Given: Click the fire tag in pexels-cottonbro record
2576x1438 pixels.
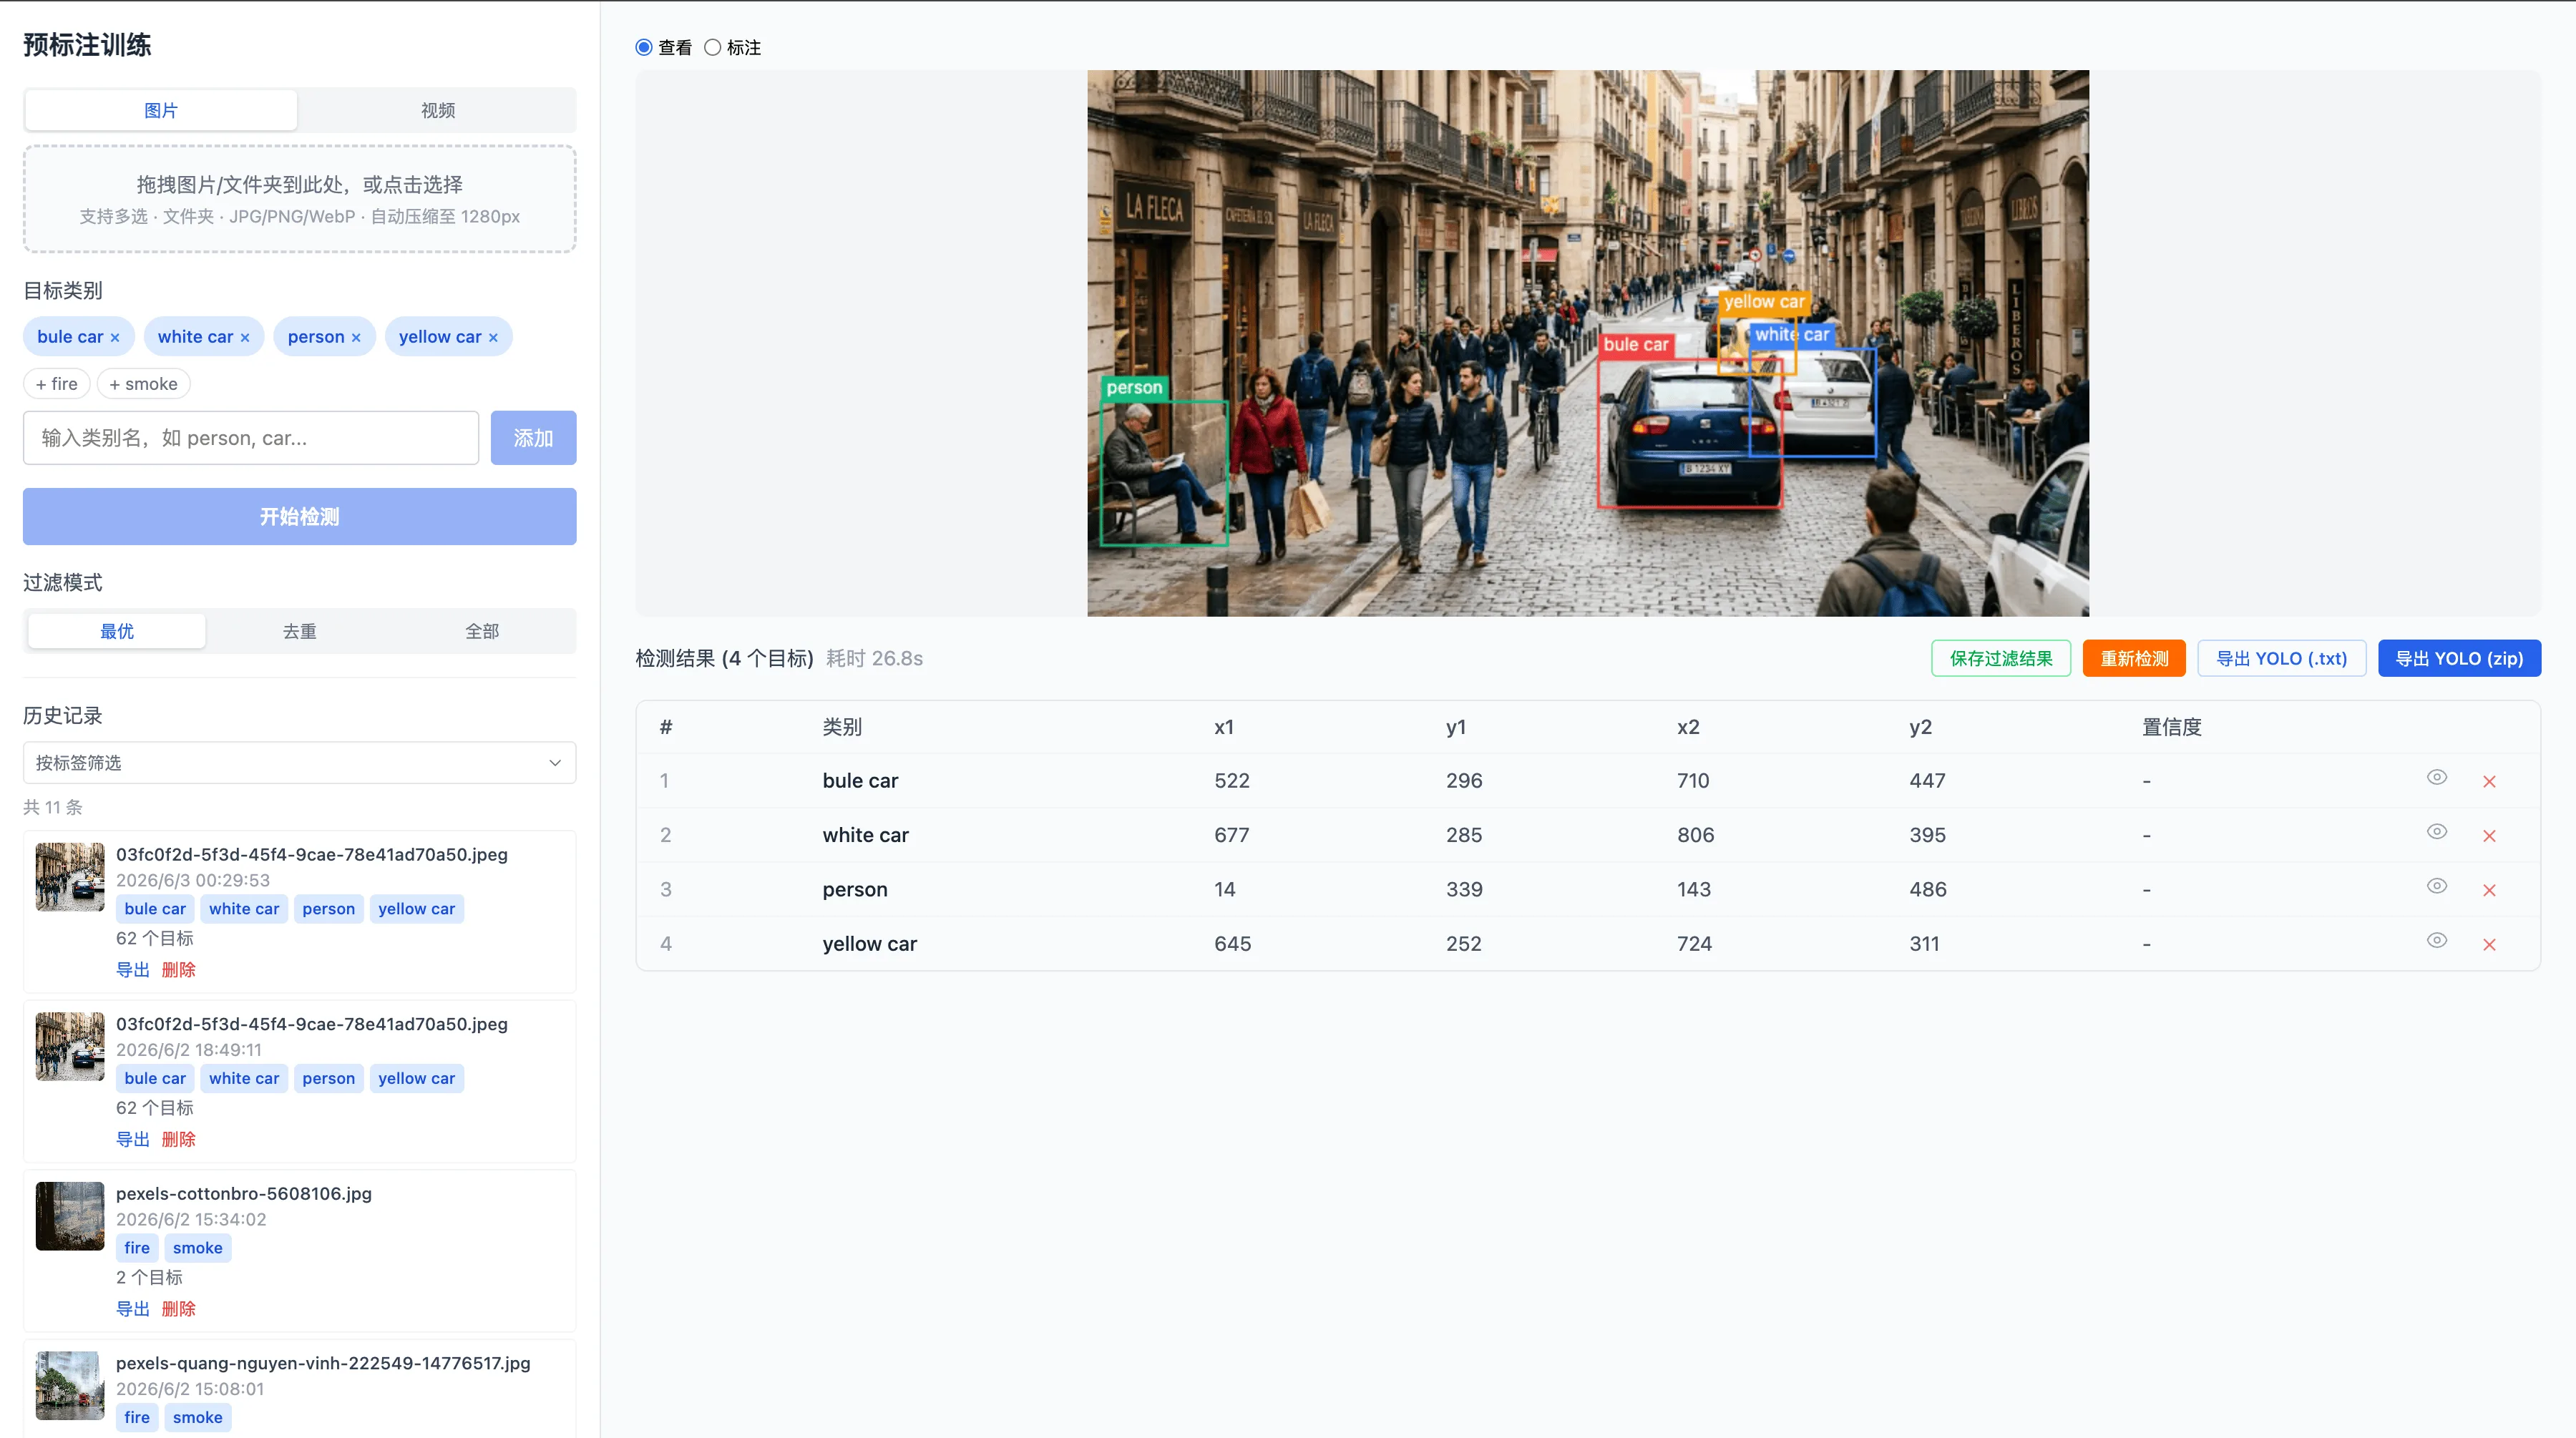Looking at the screenshot, I should (137, 1248).
